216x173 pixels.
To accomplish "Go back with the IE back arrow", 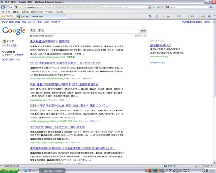I will (x=3, y=7).
